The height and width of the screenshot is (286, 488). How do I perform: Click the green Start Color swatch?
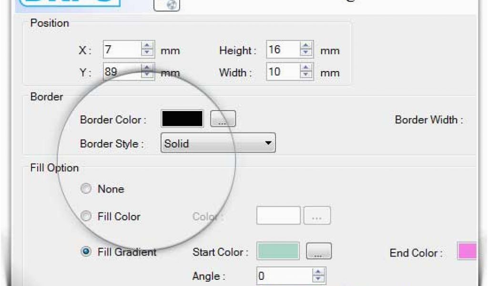278,251
